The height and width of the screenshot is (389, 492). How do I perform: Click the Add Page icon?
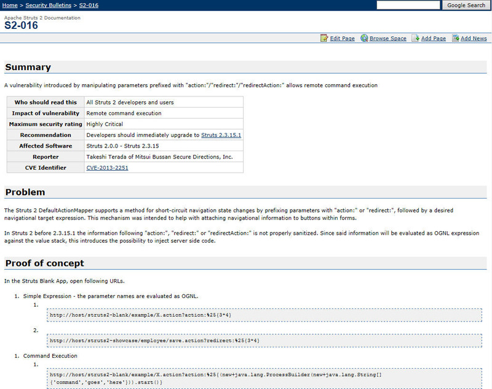click(416, 38)
